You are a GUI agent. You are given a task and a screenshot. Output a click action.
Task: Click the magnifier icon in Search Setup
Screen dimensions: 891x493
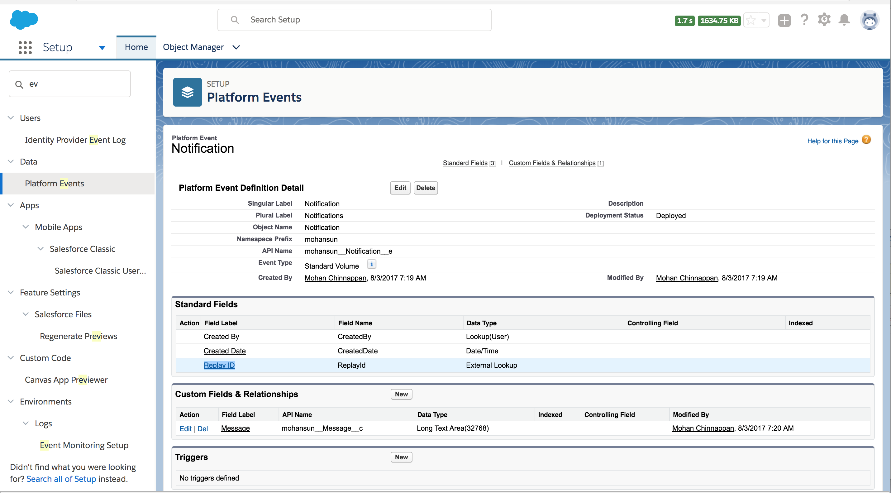[x=235, y=20]
